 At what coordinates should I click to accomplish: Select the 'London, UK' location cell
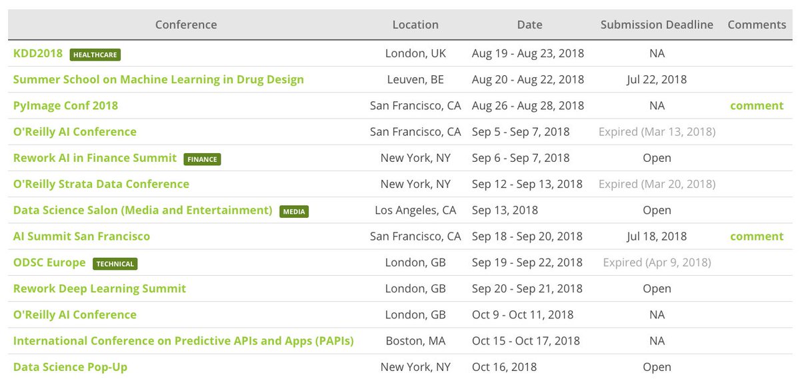pyautogui.click(x=415, y=53)
